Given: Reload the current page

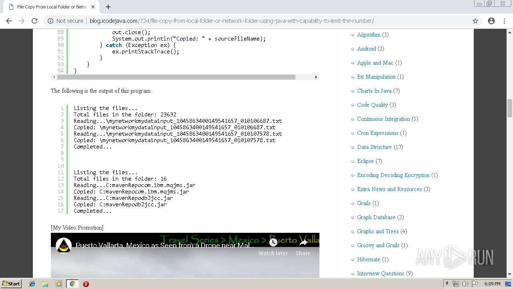Looking at the screenshot, I should click(x=34, y=21).
